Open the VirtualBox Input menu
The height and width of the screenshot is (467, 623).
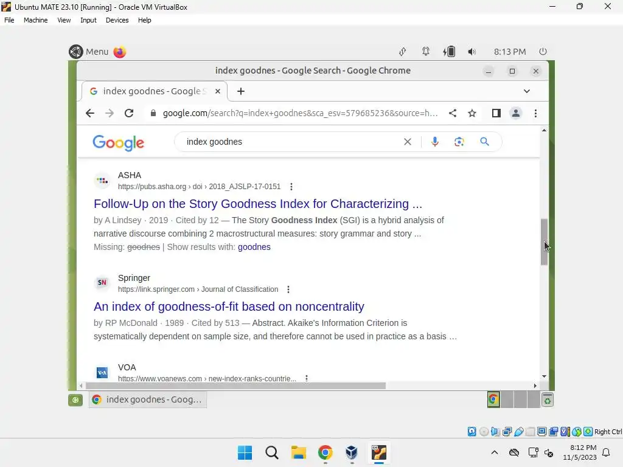[x=88, y=20]
